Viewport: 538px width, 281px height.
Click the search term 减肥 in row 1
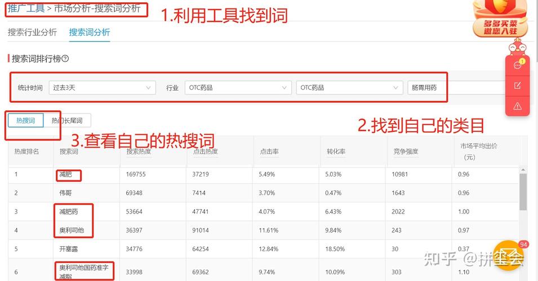[65, 174]
